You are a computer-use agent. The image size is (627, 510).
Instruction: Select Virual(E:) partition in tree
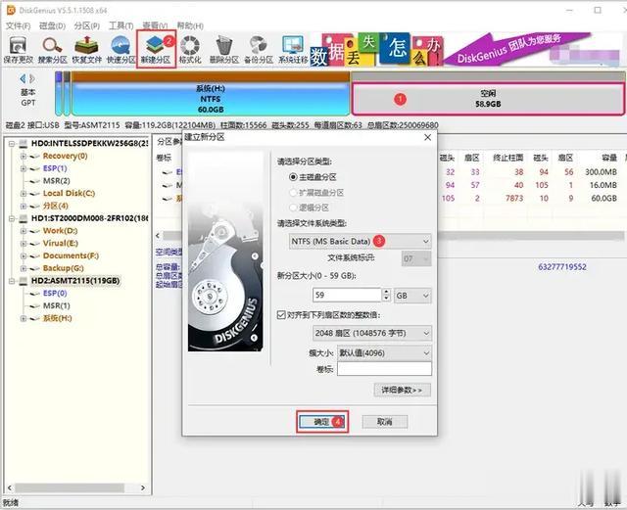[61, 244]
